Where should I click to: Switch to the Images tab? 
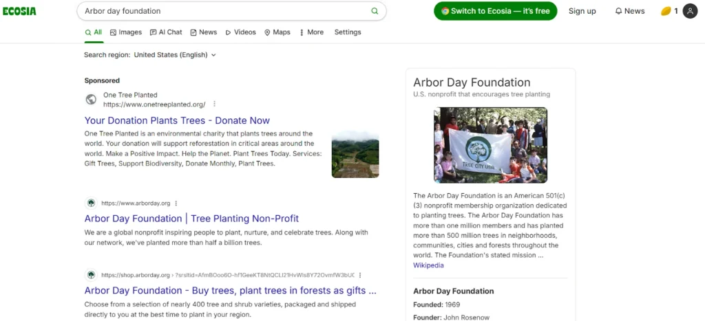(x=126, y=32)
